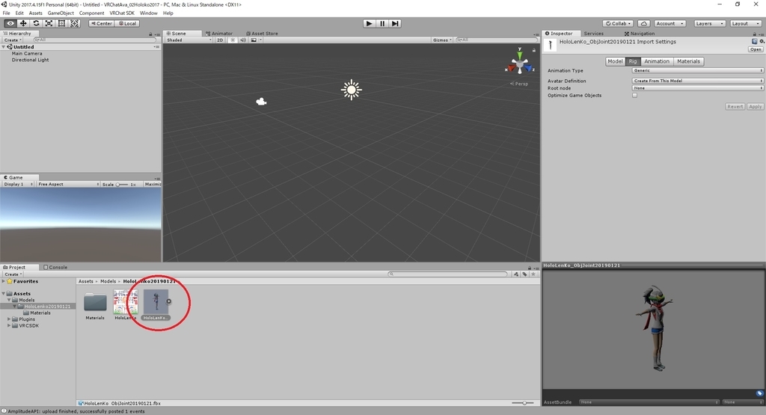This screenshot has width=766, height=415.
Task: Click the Open button in Inspector
Action: 756,49
